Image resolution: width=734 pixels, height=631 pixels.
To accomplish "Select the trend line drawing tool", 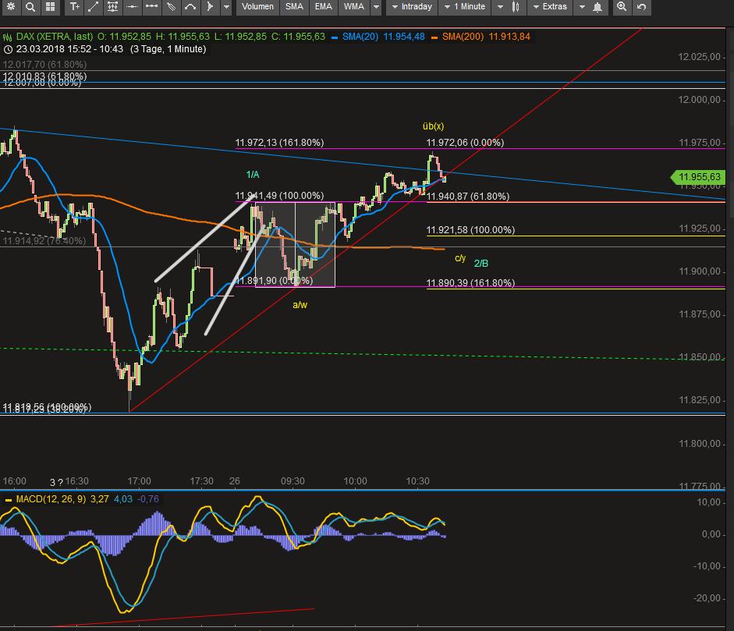I will click(x=93, y=6).
